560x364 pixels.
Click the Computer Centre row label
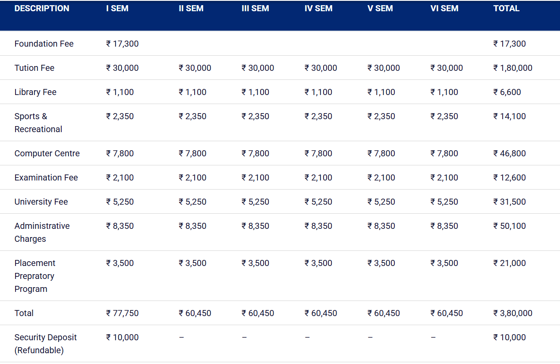pos(47,153)
